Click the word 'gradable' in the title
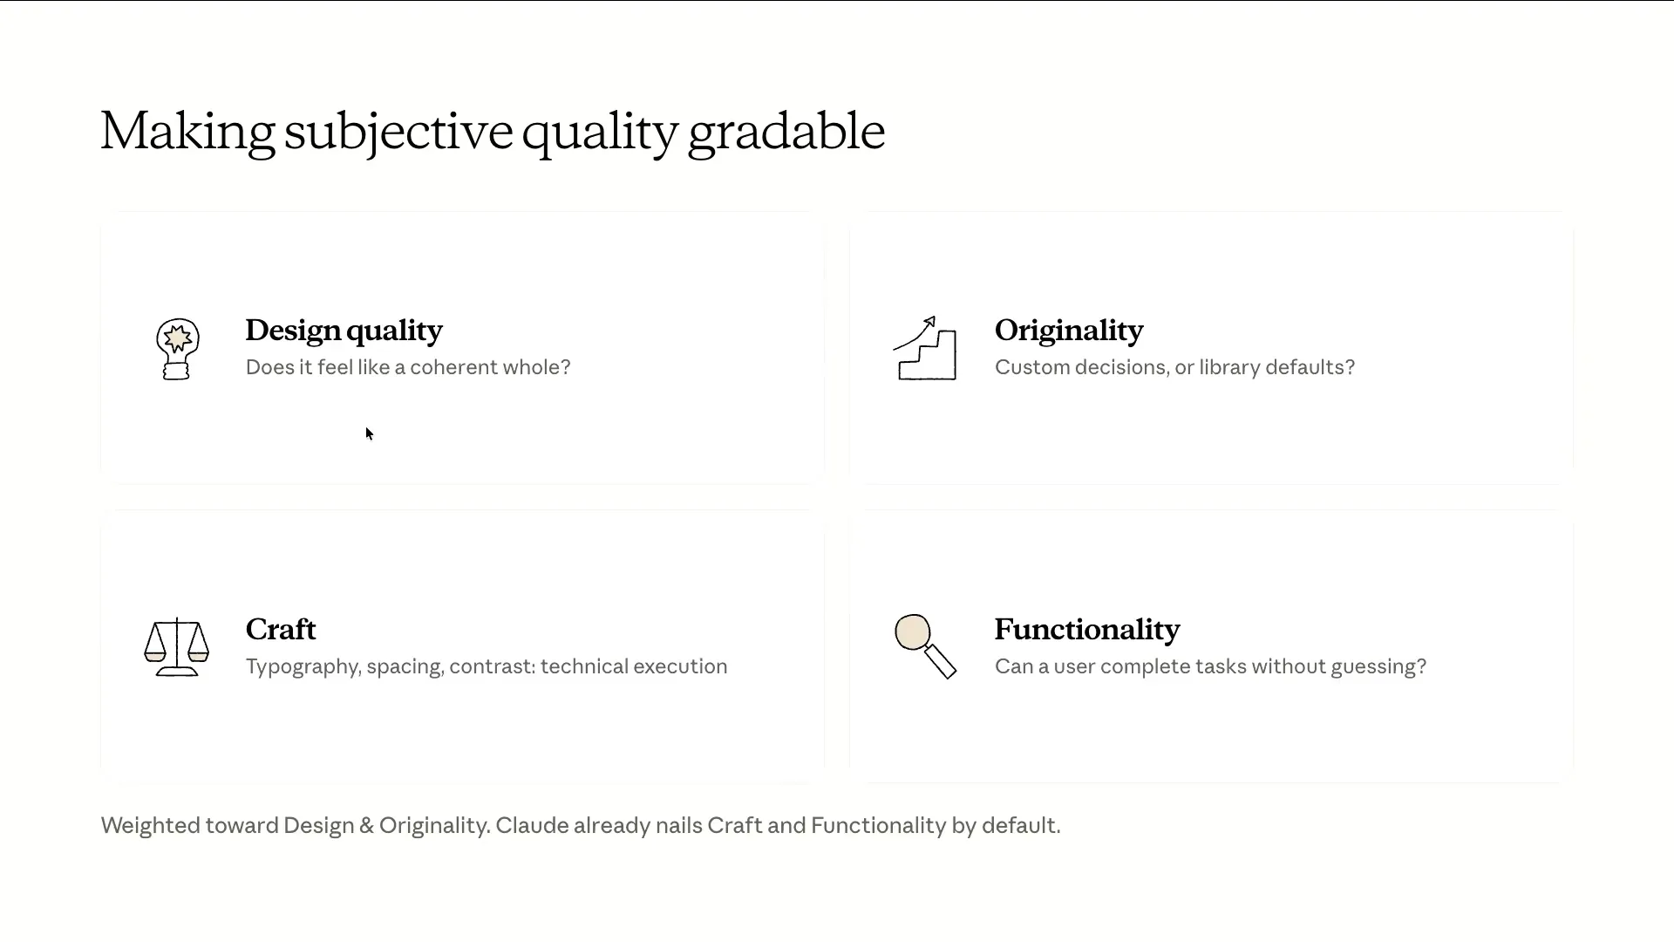The height and width of the screenshot is (942, 1674). pyautogui.click(x=786, y=133)
